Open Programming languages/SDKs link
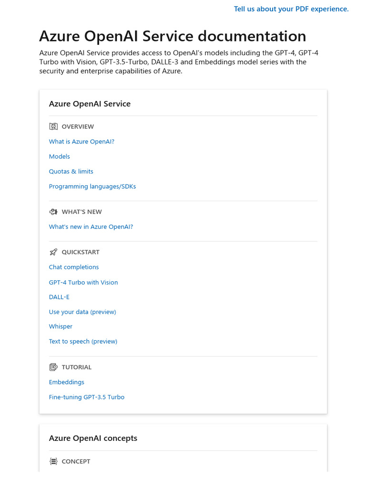366x488 pixels. click(92, 186)
